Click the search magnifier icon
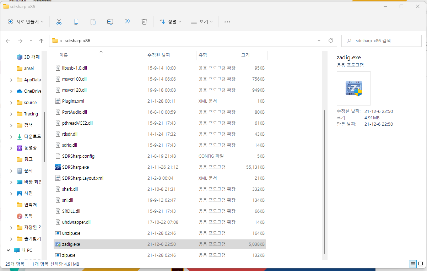 (x=349, y=41)
